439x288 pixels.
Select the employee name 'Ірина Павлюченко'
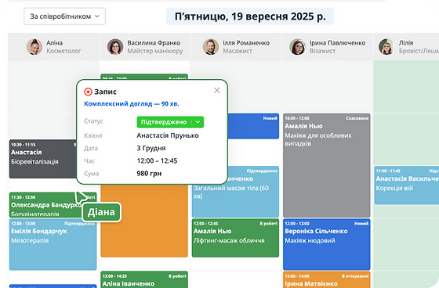click(337, 43)
